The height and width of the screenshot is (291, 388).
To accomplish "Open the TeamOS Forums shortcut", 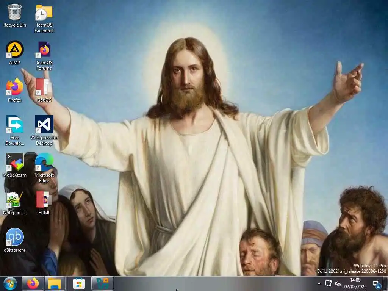I will 44,56.
